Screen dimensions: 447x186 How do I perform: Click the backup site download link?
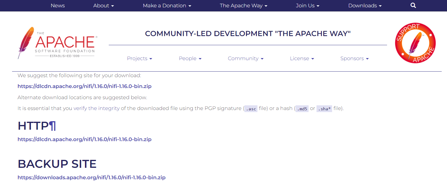[x=91, y=177]
